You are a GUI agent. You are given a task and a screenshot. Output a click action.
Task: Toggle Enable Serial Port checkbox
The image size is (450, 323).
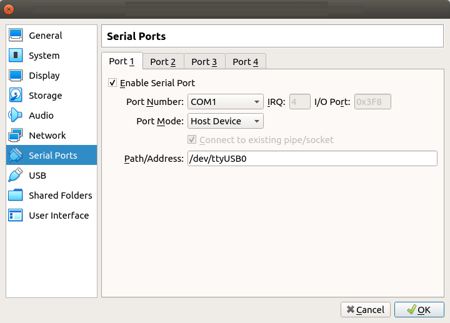coord(112,83)
